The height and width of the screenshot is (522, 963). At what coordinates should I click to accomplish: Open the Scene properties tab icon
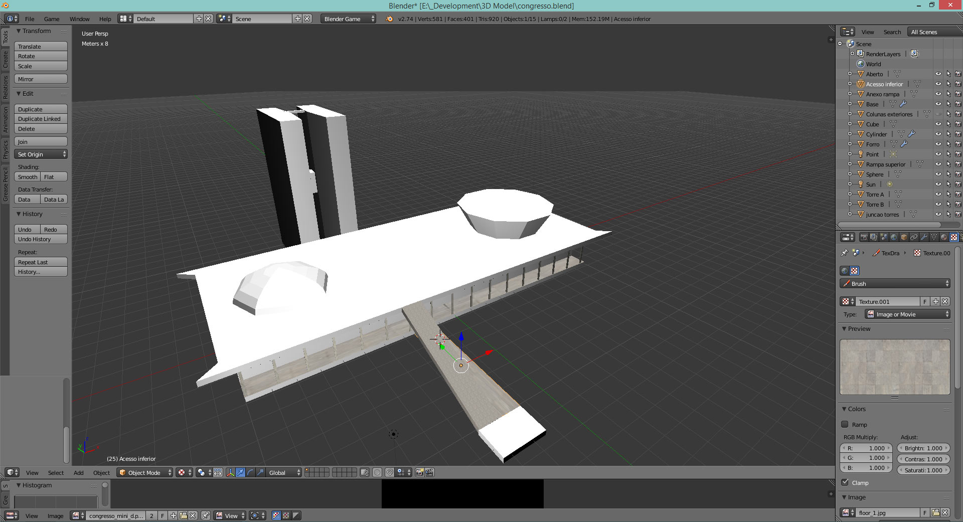click(884, 237)
